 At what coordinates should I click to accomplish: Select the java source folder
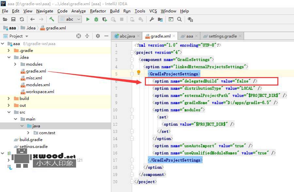pos(36,126)
